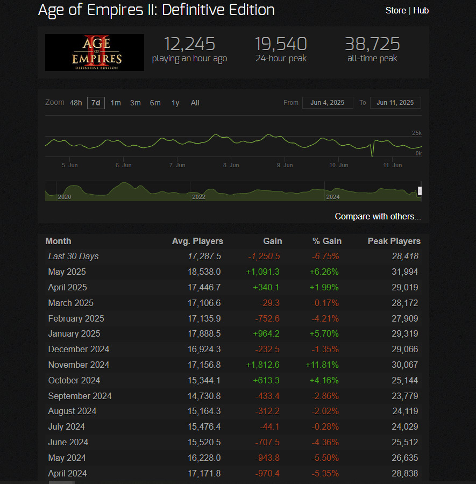The width and height of the screenshot is (476, 484).
Task: Select the January 2025 row label
Action: tap(74, 333)
